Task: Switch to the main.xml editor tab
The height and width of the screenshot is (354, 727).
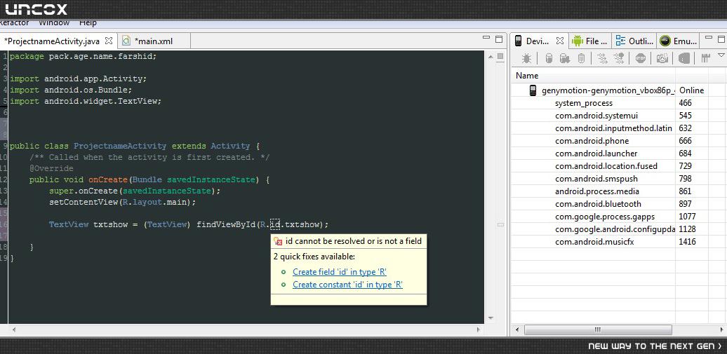Action: (154, 41)
